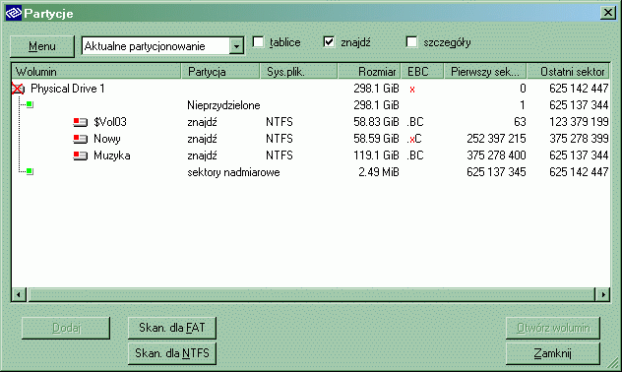Click the 2.49 MiB size value
Viewport: 622px width, 372px height.
pos(379,172)
